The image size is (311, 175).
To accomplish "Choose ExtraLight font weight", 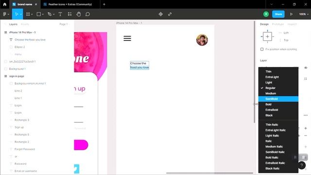I will point(278,77).
